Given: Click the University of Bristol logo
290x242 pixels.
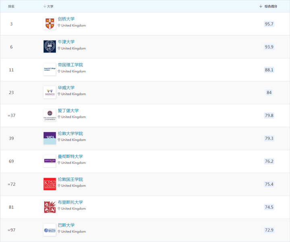Looking at the screenshot, I should pyautogui.click(x=50, y=207).
